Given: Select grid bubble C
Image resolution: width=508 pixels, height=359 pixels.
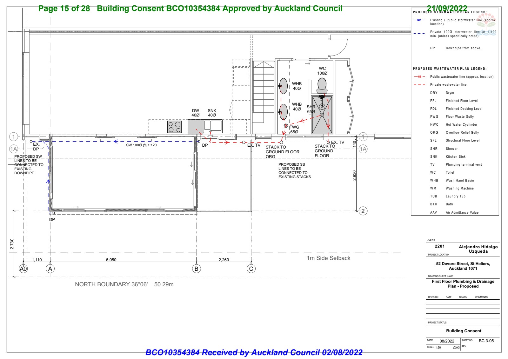Looking at the screenshot, I should tap(251, 269).
